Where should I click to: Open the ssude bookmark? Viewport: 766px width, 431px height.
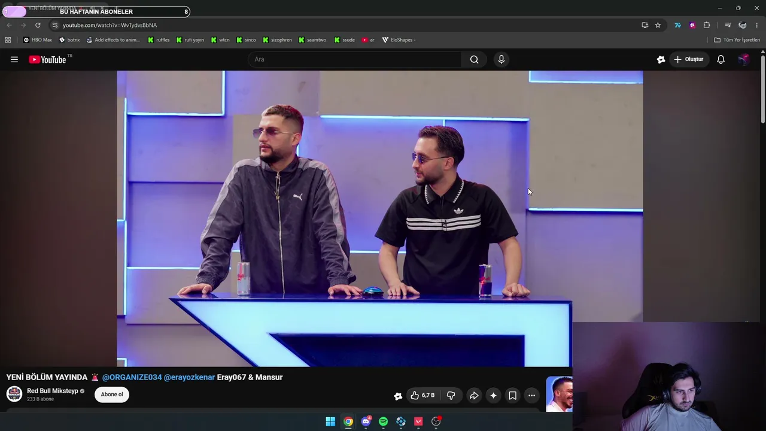coord(345,40)
